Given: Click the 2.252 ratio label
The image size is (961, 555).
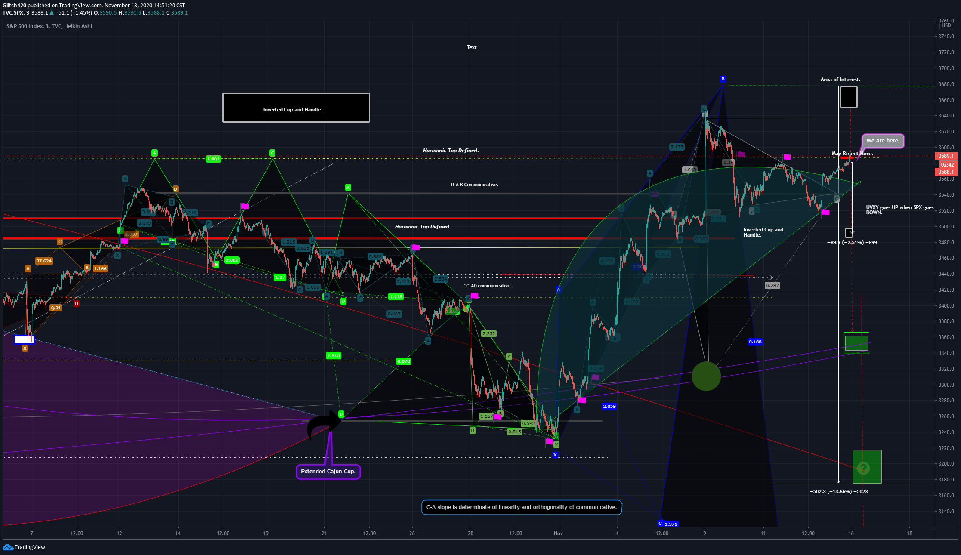Looking at the screenshot, I should pos(489,333).
